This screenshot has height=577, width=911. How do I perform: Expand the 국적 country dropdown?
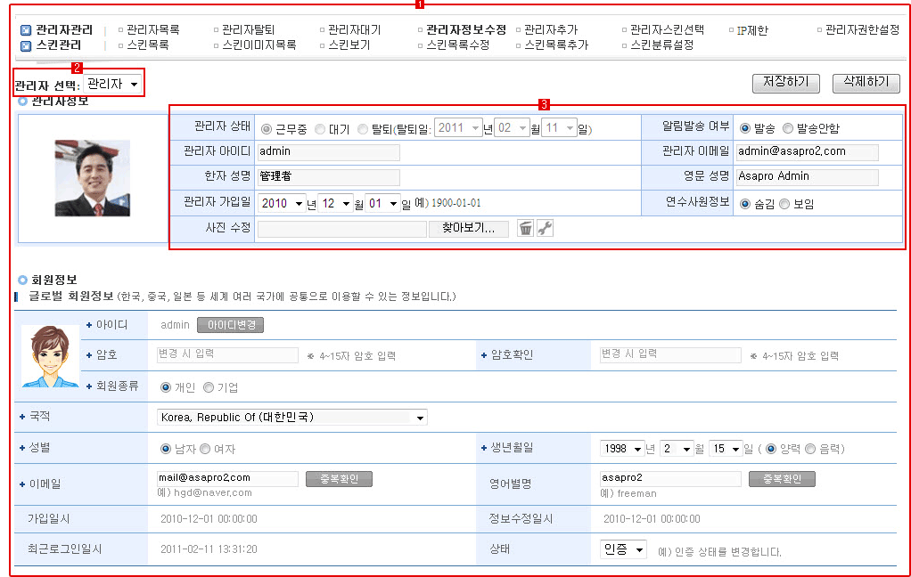click(291, 418)
